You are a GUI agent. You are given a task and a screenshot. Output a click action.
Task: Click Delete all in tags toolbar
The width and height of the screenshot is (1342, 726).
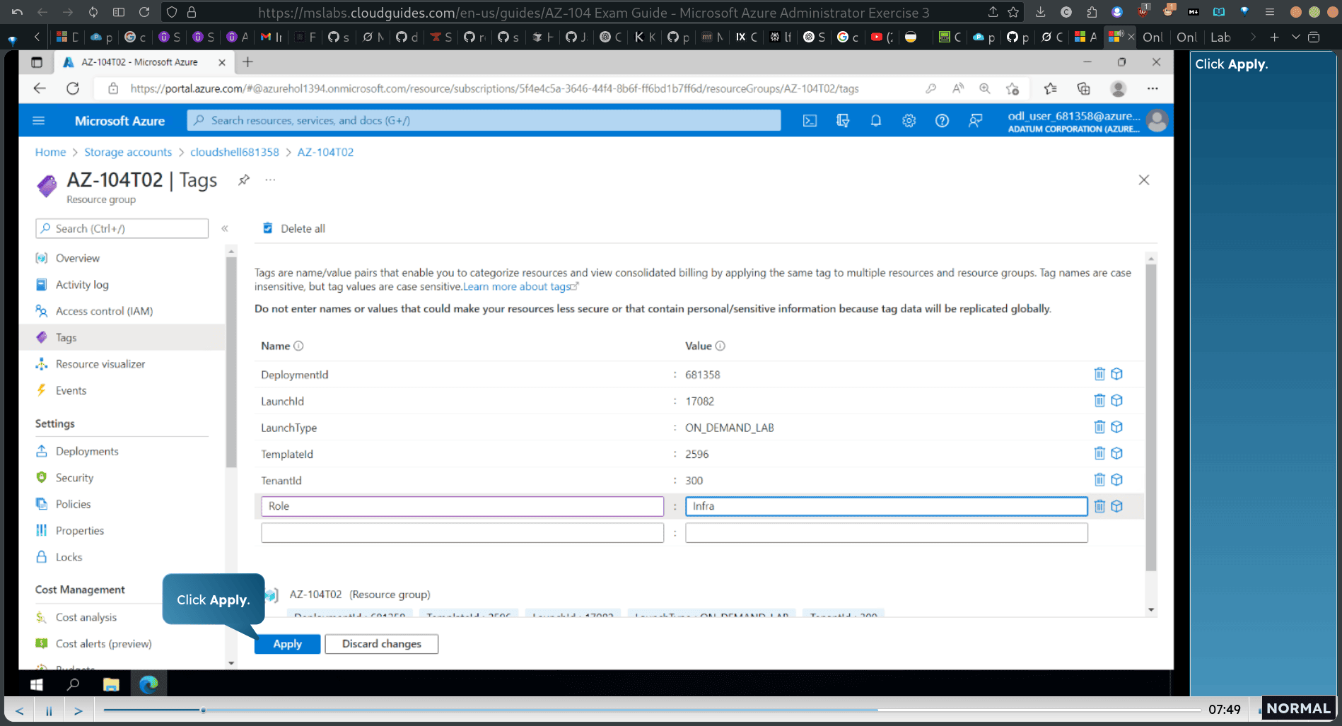tap(294, 228)
